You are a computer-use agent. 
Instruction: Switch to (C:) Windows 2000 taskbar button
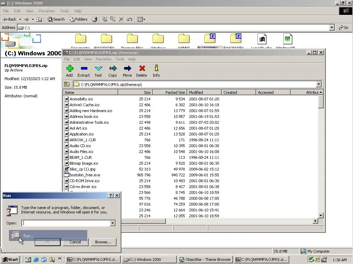149,260
